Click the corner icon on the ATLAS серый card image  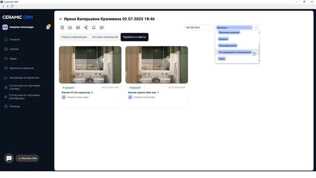tap(117, 50)
